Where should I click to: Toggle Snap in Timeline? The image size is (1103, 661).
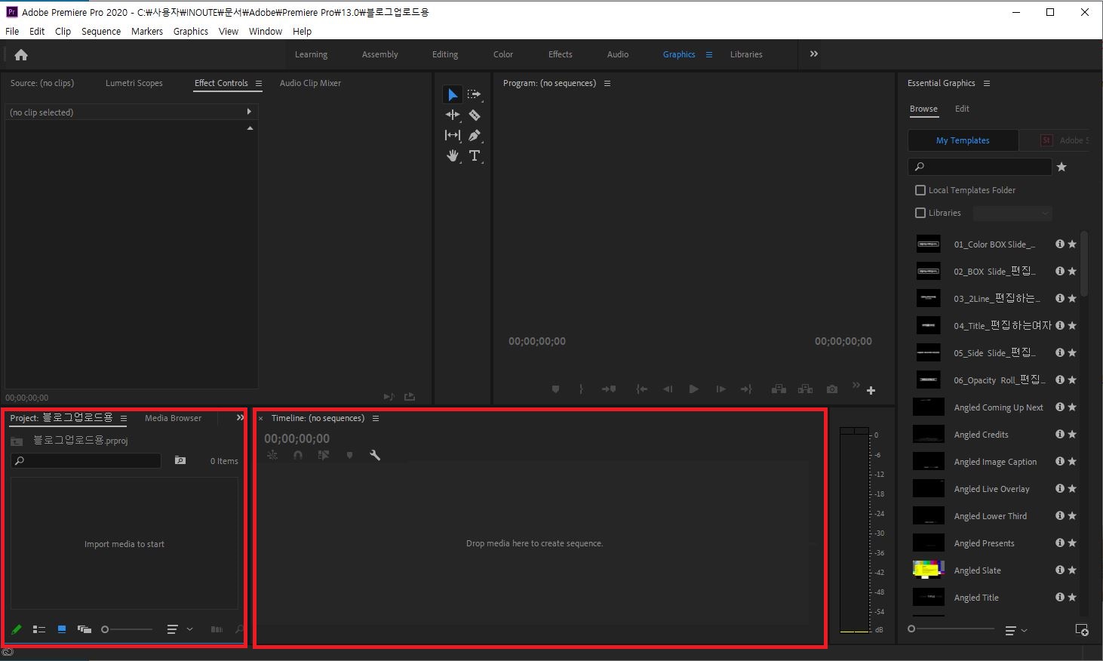coord(298,455)
